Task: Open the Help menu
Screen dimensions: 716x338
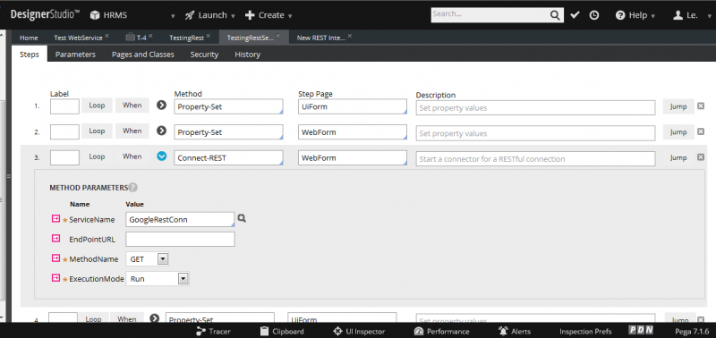Action: 635,15
